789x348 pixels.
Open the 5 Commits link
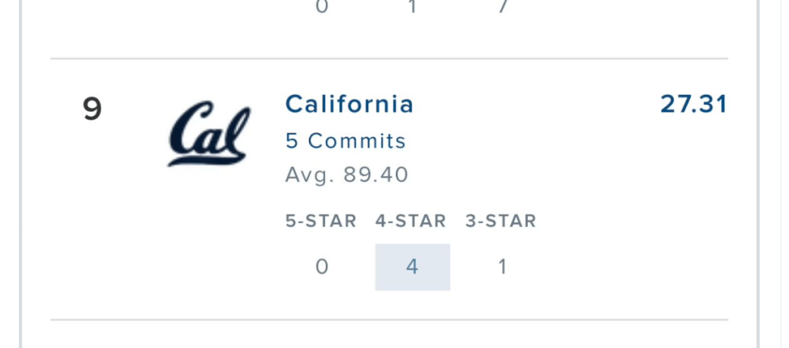click(x=345, y=141)
